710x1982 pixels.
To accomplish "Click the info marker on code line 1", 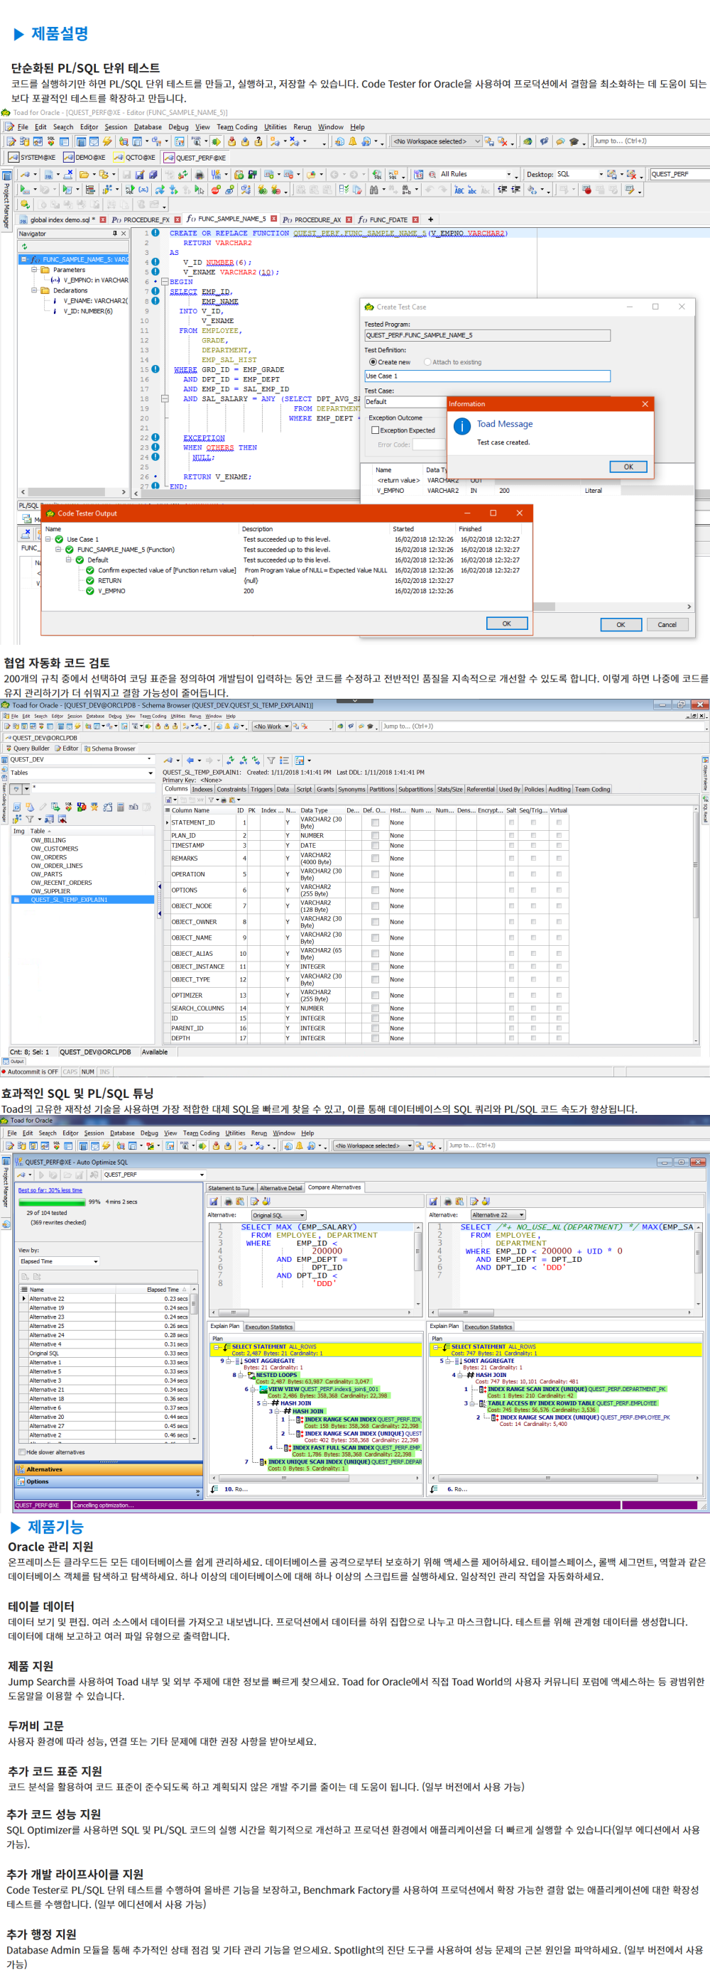I will 155,232.
